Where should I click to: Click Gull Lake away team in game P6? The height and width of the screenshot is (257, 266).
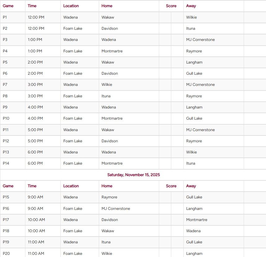coord(194,73)
